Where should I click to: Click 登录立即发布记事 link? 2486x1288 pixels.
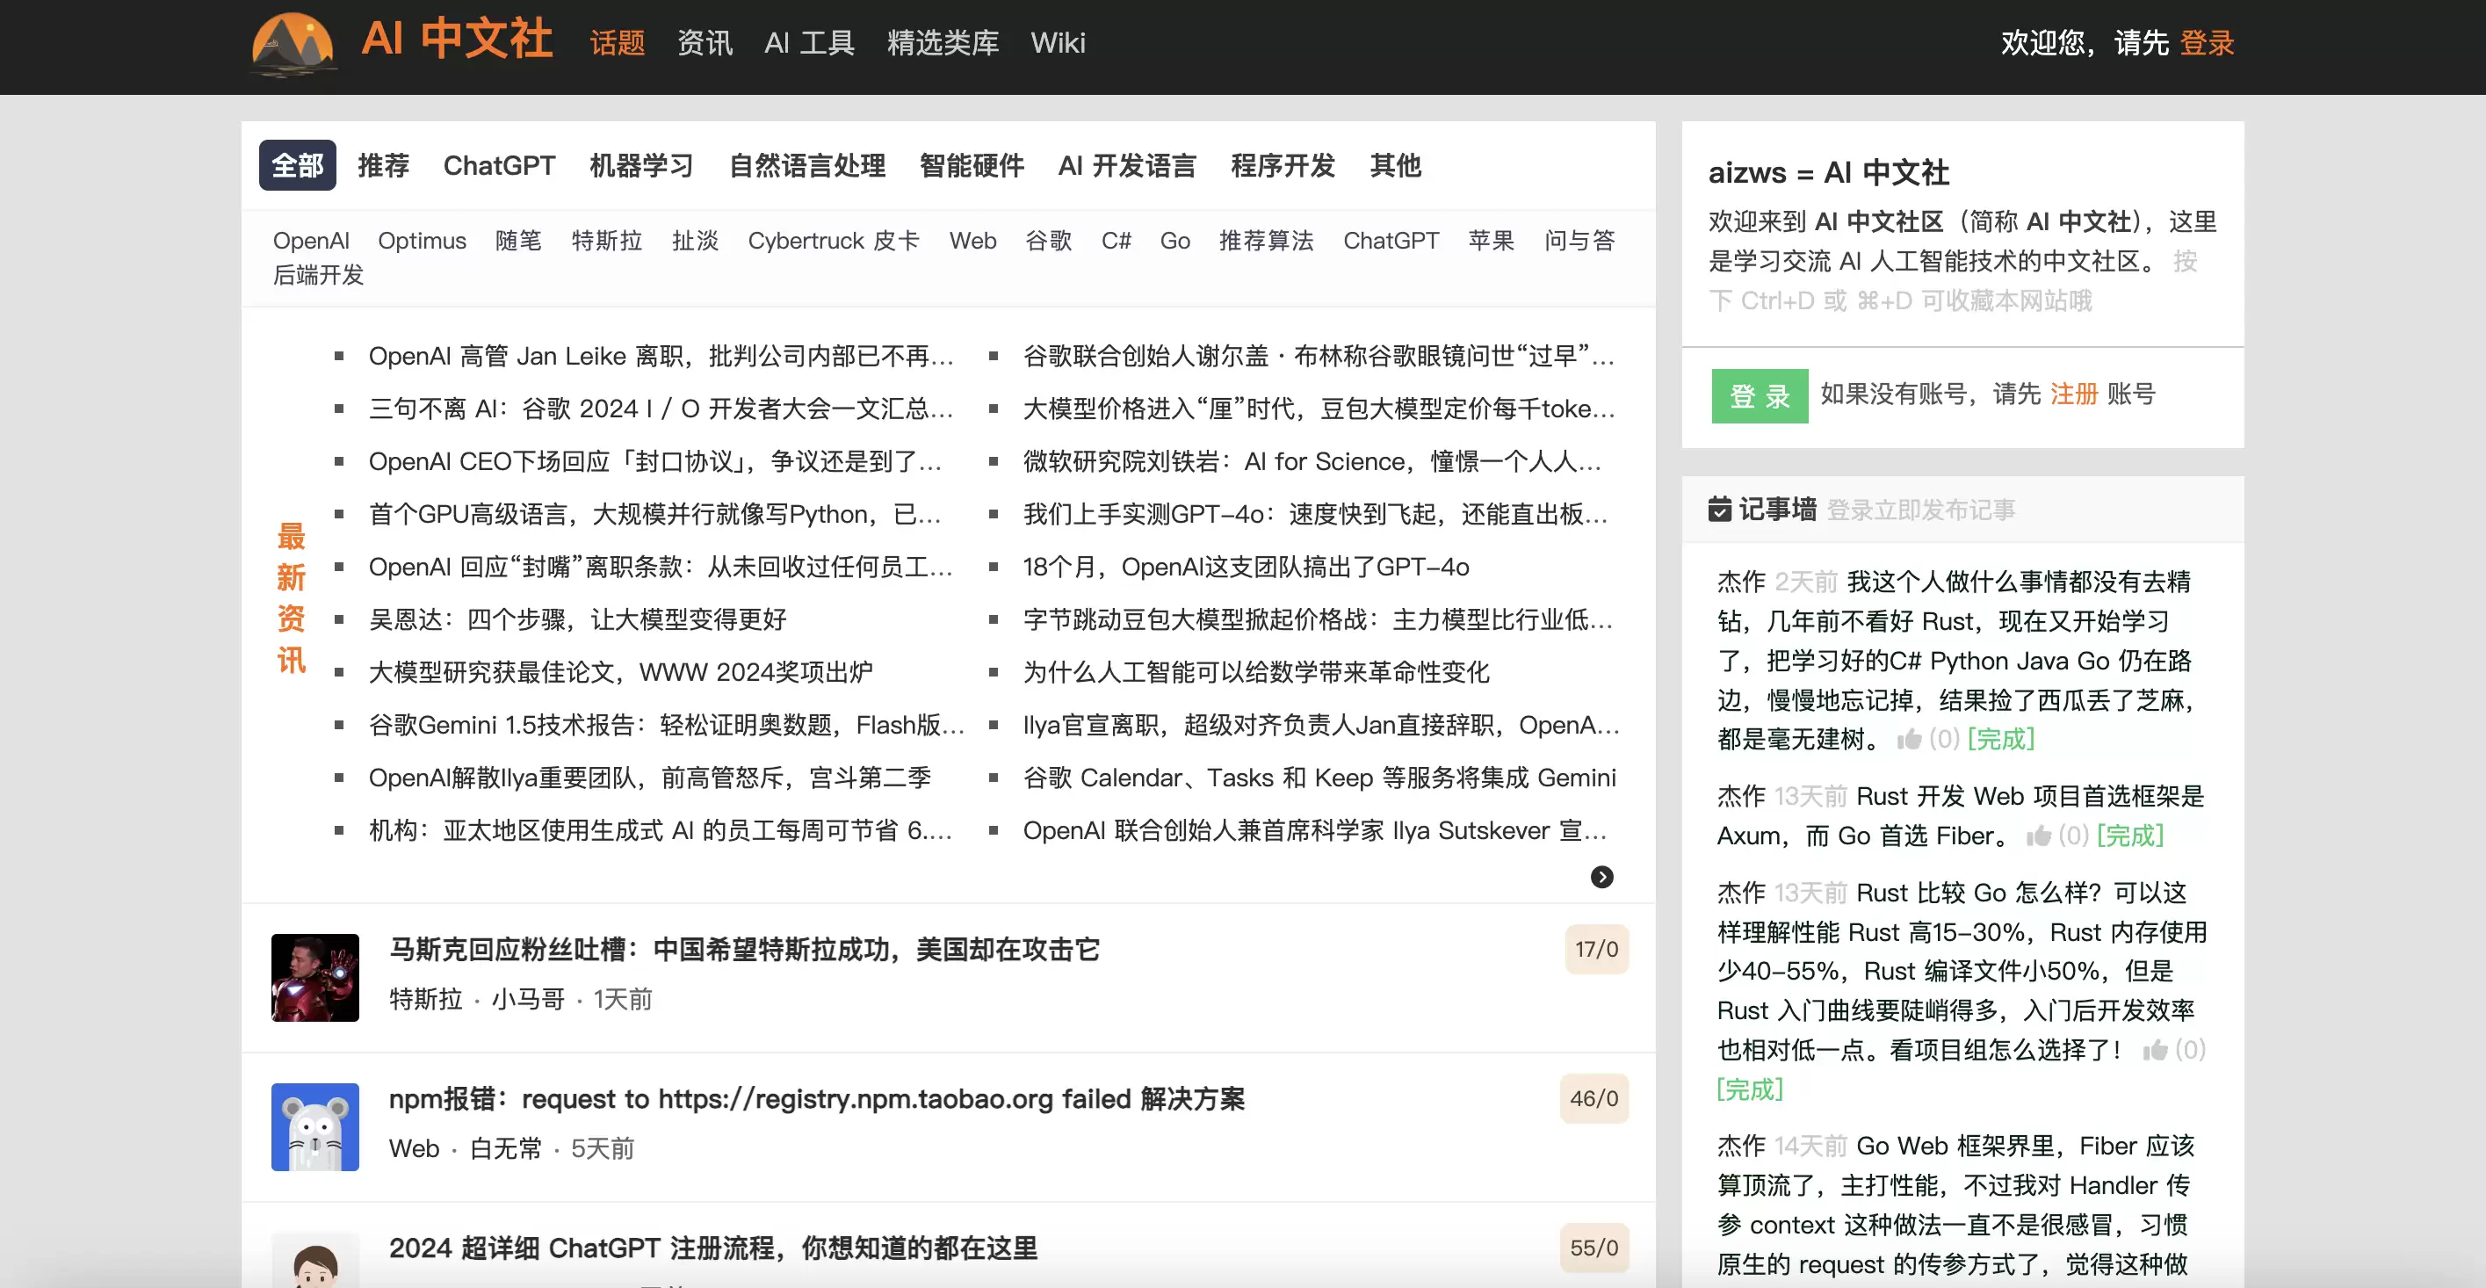(x=1920, y=510)
